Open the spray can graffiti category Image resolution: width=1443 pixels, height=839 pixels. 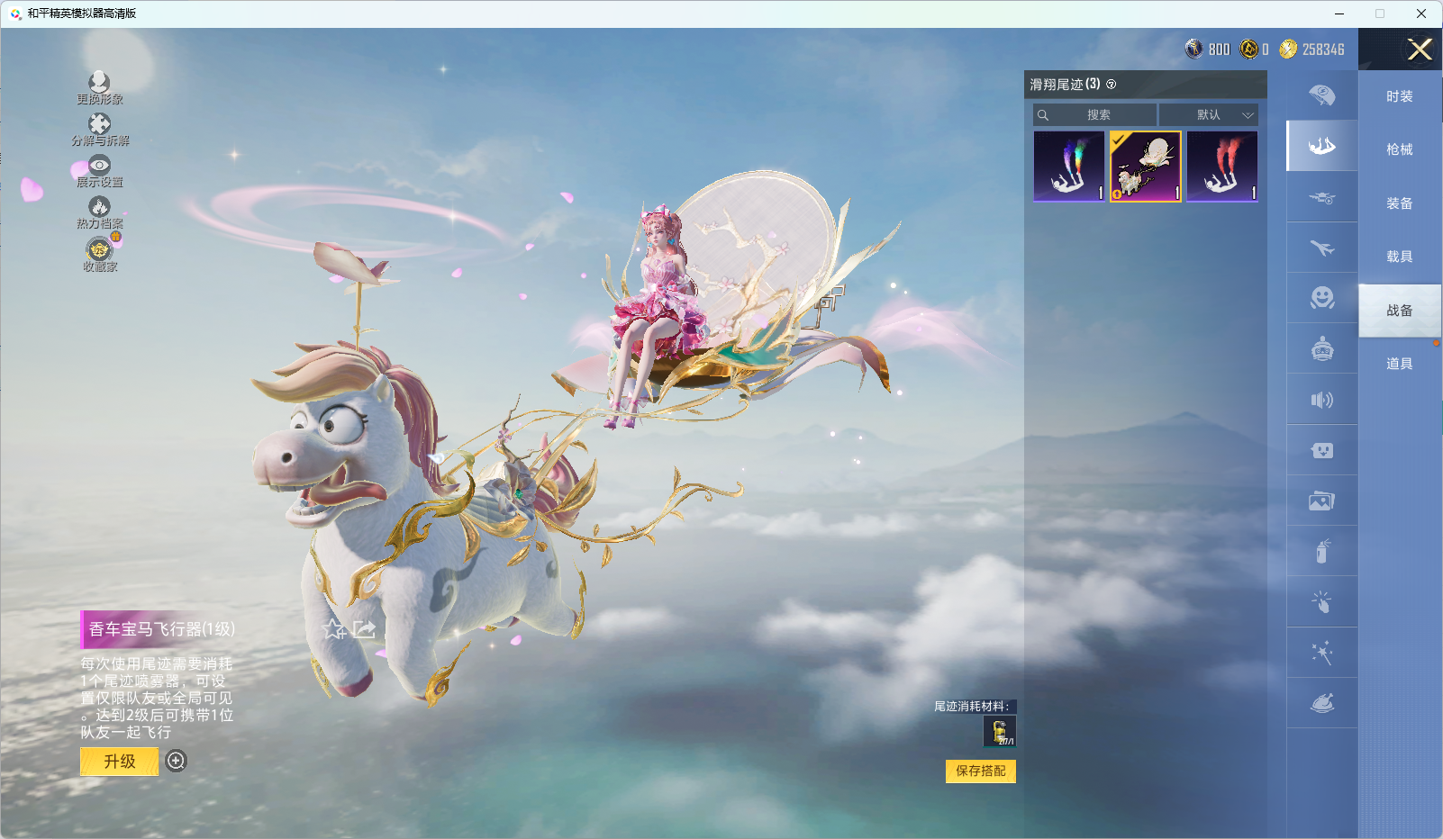1321,551
